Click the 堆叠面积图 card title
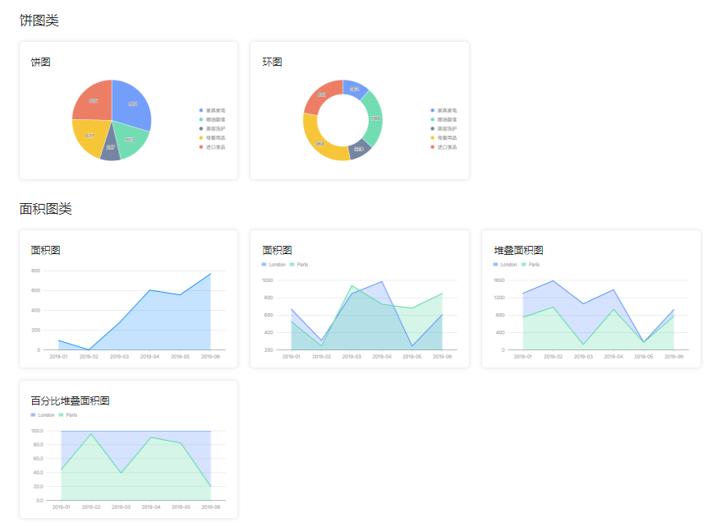The height and width of the screenshot is (532, 717). coord(518,251)
